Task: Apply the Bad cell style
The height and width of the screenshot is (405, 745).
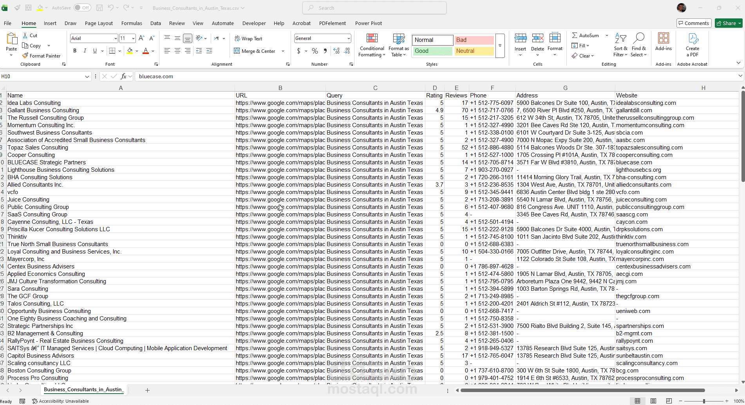Action: [474, 40]
